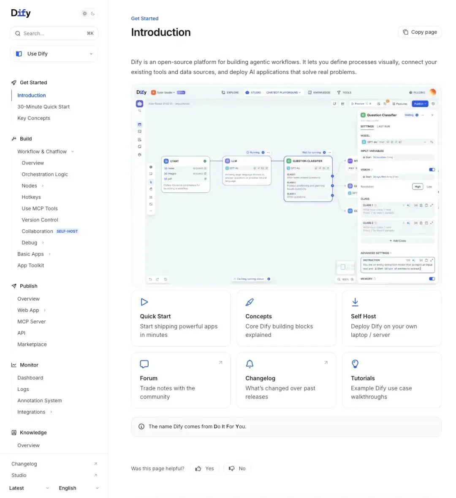
Task: Open the Concepts card
Action: tap(286, 318)
